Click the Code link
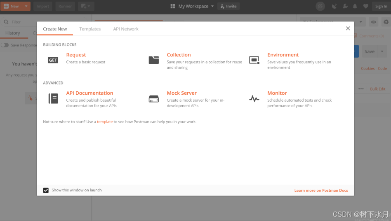 382,68
